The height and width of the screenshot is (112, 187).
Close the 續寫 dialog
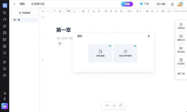pyautogui.click(x=149, y=36)
